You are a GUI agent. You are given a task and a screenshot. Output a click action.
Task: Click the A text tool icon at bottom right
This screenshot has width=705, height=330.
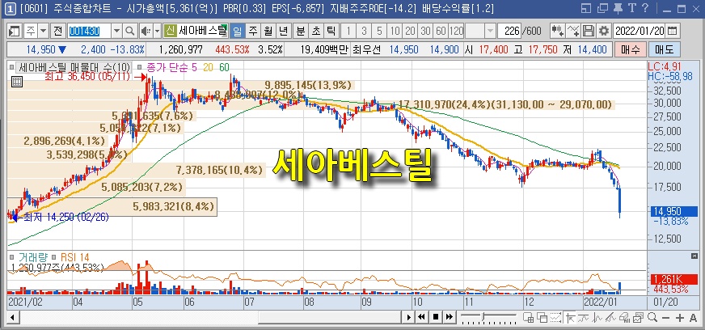(x=694, y=318)
